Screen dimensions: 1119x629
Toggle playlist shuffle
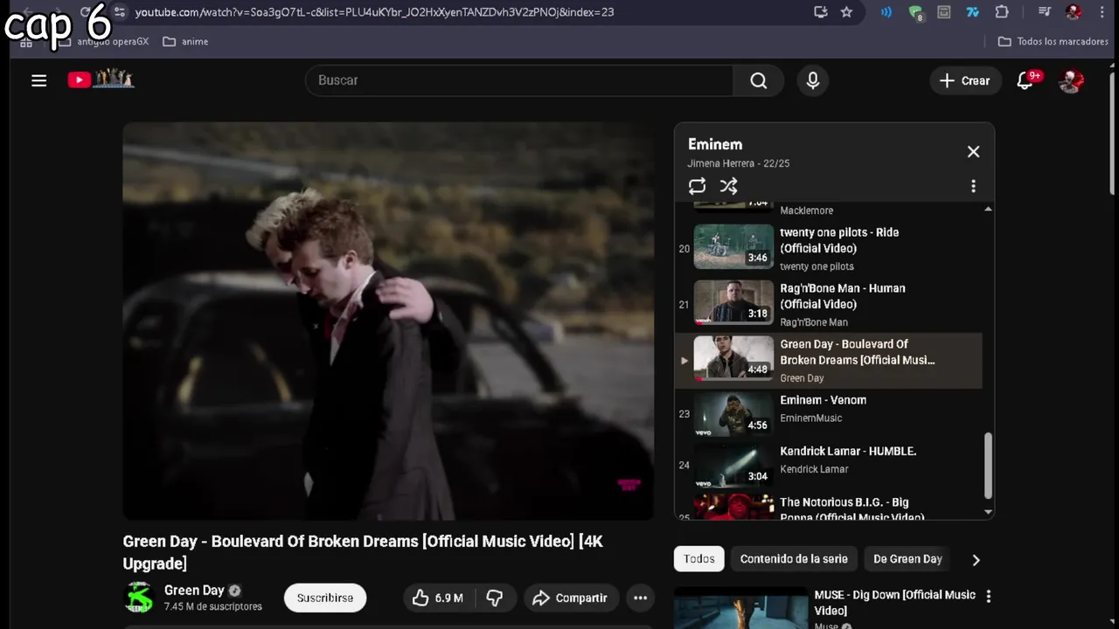(x=728, y=186)
